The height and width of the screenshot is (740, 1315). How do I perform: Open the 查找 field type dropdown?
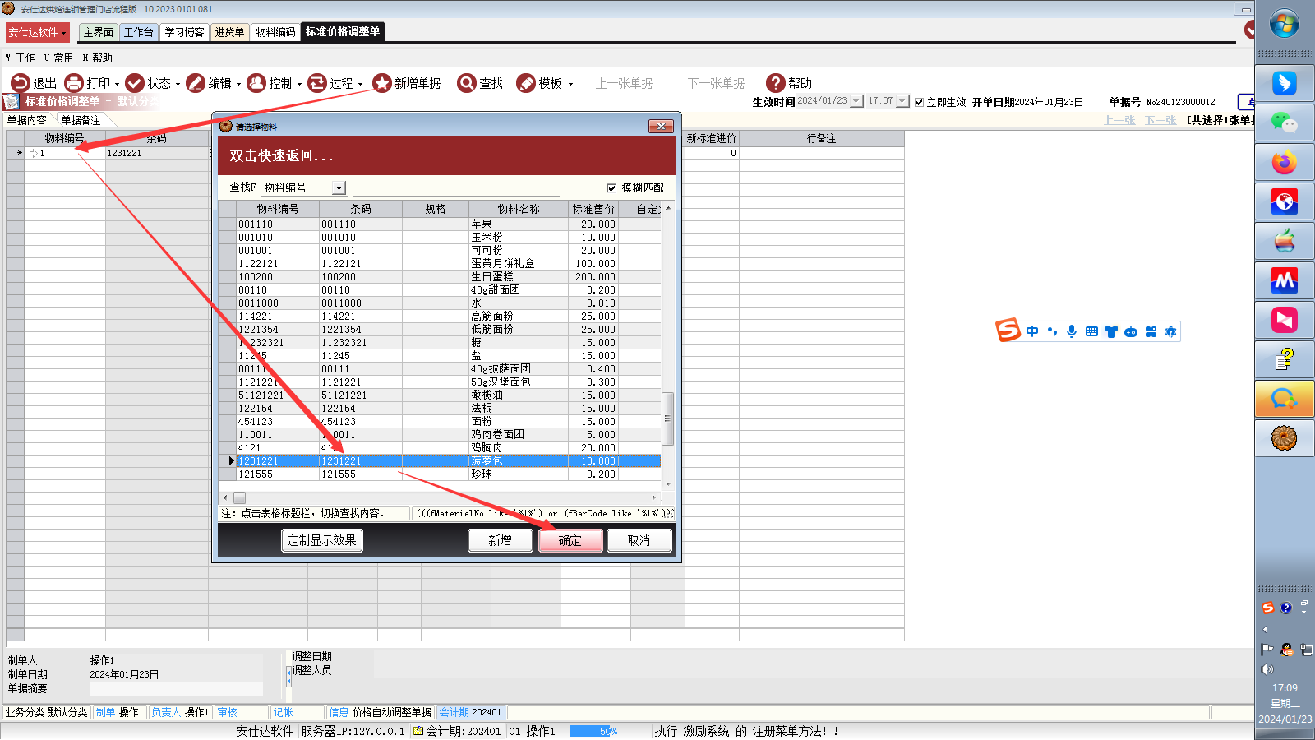tap(339, 187)
